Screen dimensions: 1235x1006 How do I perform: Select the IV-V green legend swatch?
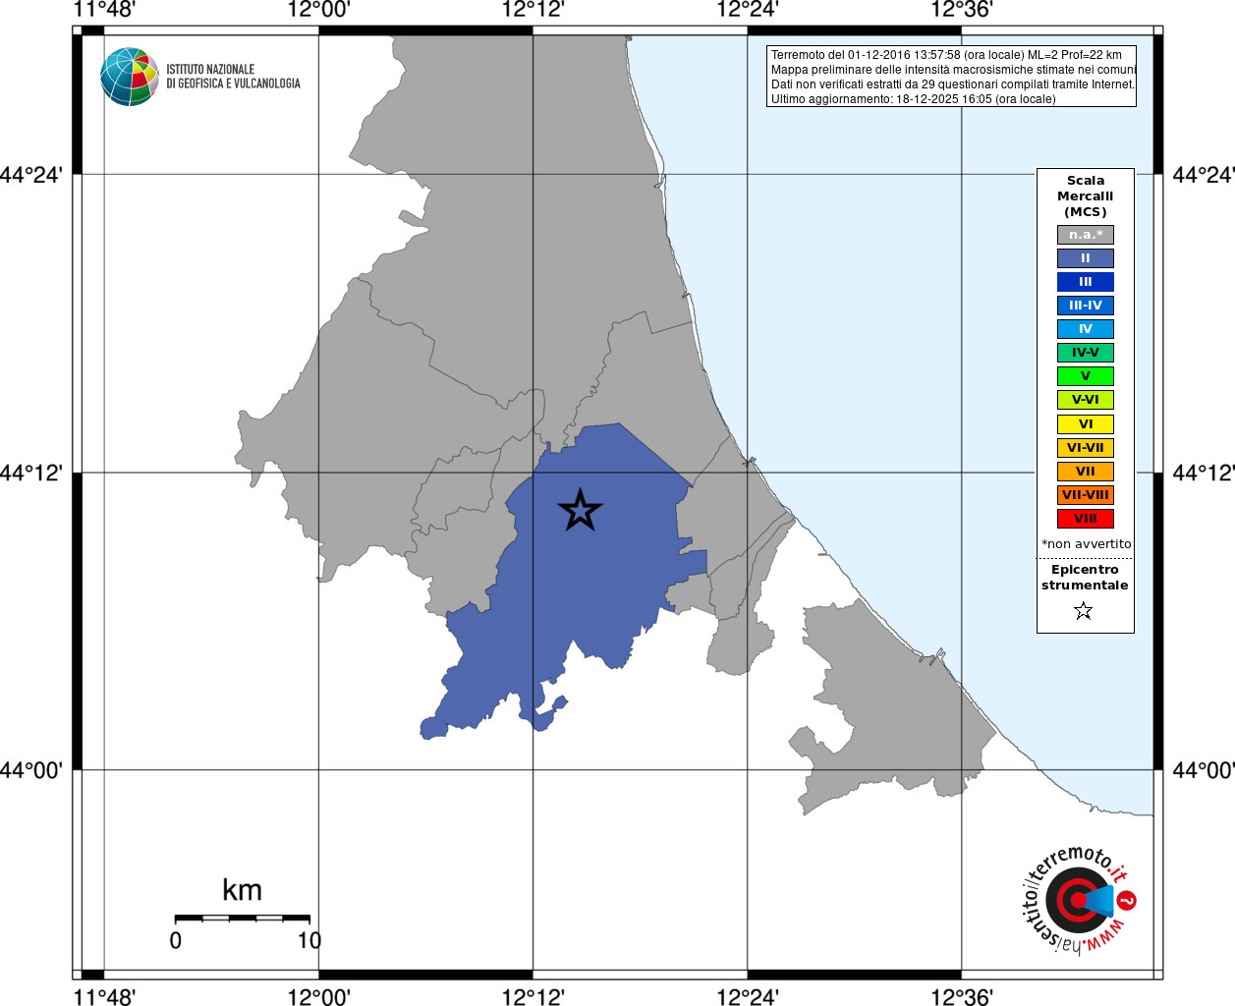(x=1086, y=353)
